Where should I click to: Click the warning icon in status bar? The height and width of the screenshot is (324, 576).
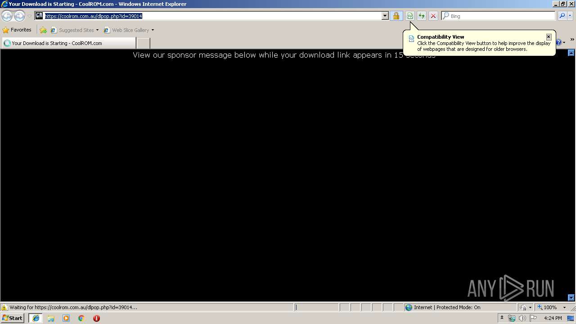click(x=4, y=307)
